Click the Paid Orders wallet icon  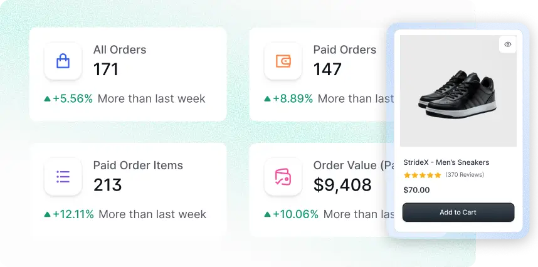coord(283,61)
